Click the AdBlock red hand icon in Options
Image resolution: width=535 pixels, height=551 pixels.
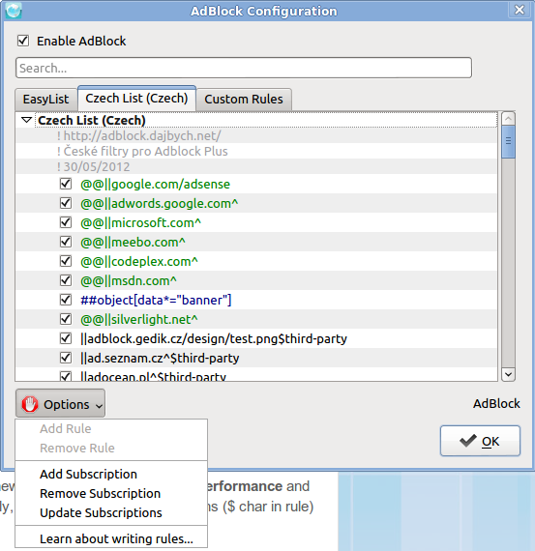coord(30,404)
